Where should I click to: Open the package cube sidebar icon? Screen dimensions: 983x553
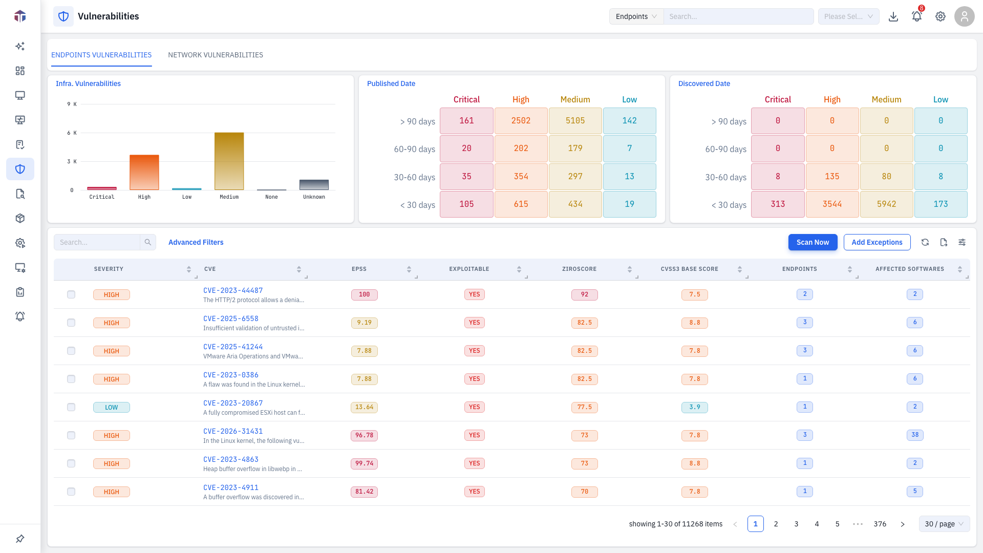pos(20,218)
